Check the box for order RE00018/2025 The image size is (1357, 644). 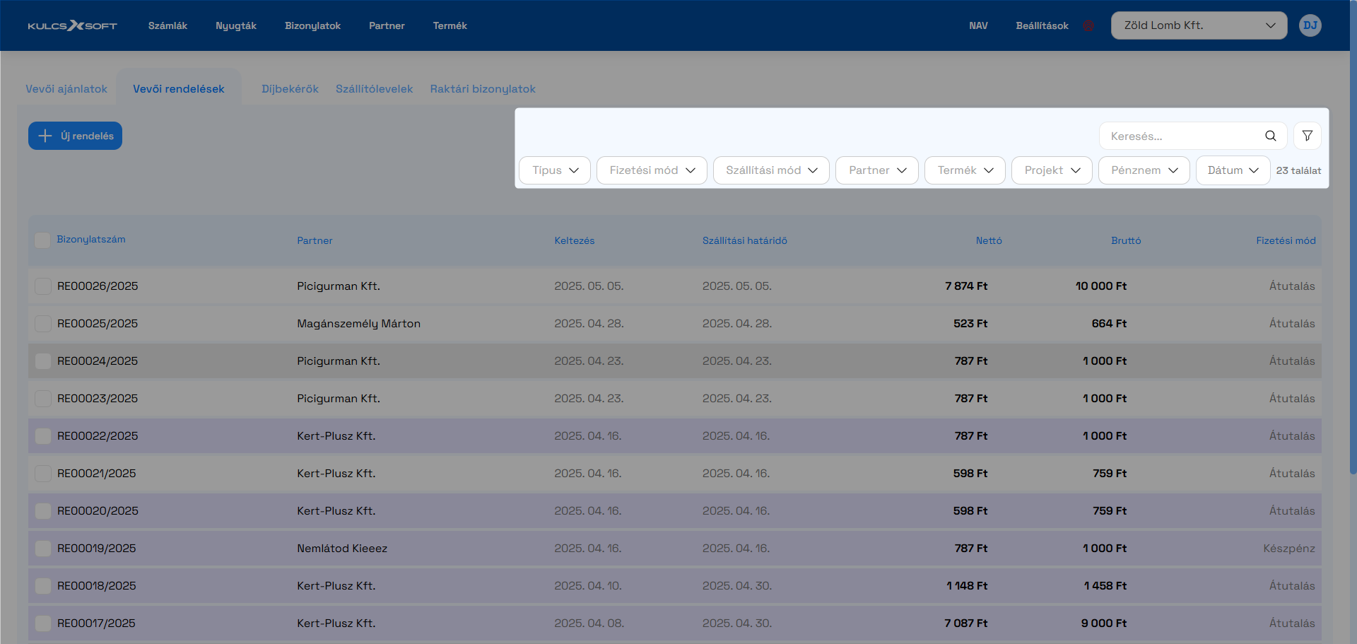42,586
